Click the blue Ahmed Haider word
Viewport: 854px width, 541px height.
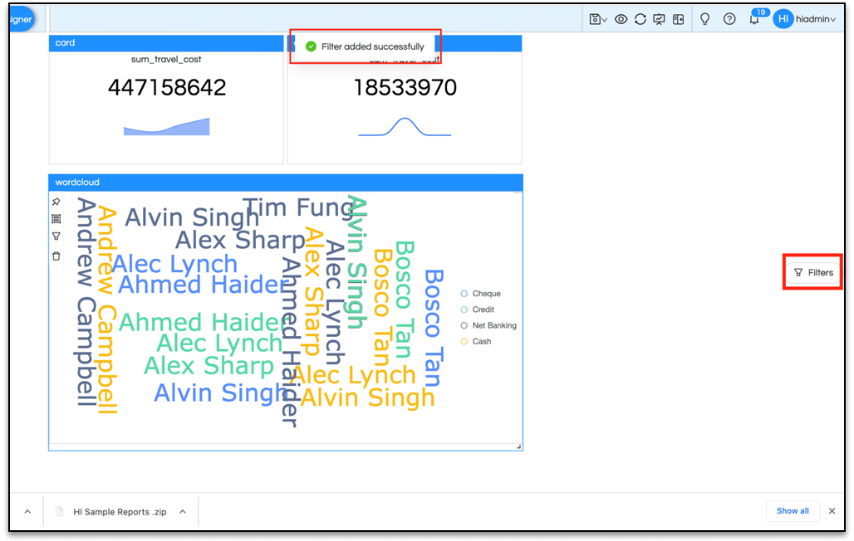coord(202,285)
